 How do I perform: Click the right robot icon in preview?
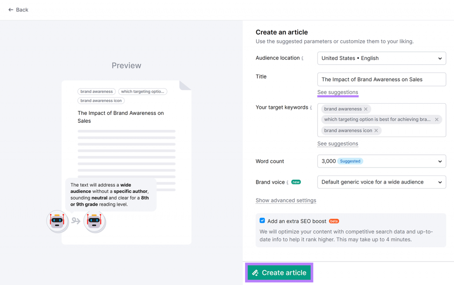(94, 221)
